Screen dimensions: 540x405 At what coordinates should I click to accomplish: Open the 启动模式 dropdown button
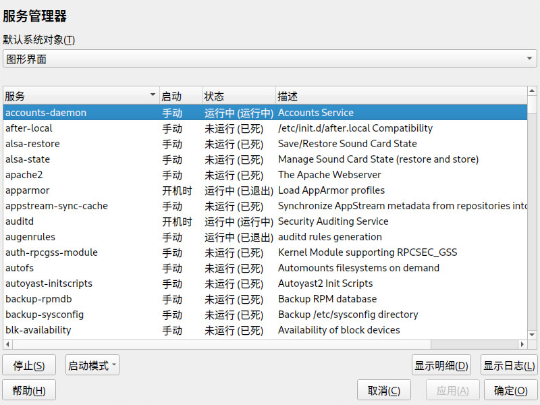[x=92, y=365]
